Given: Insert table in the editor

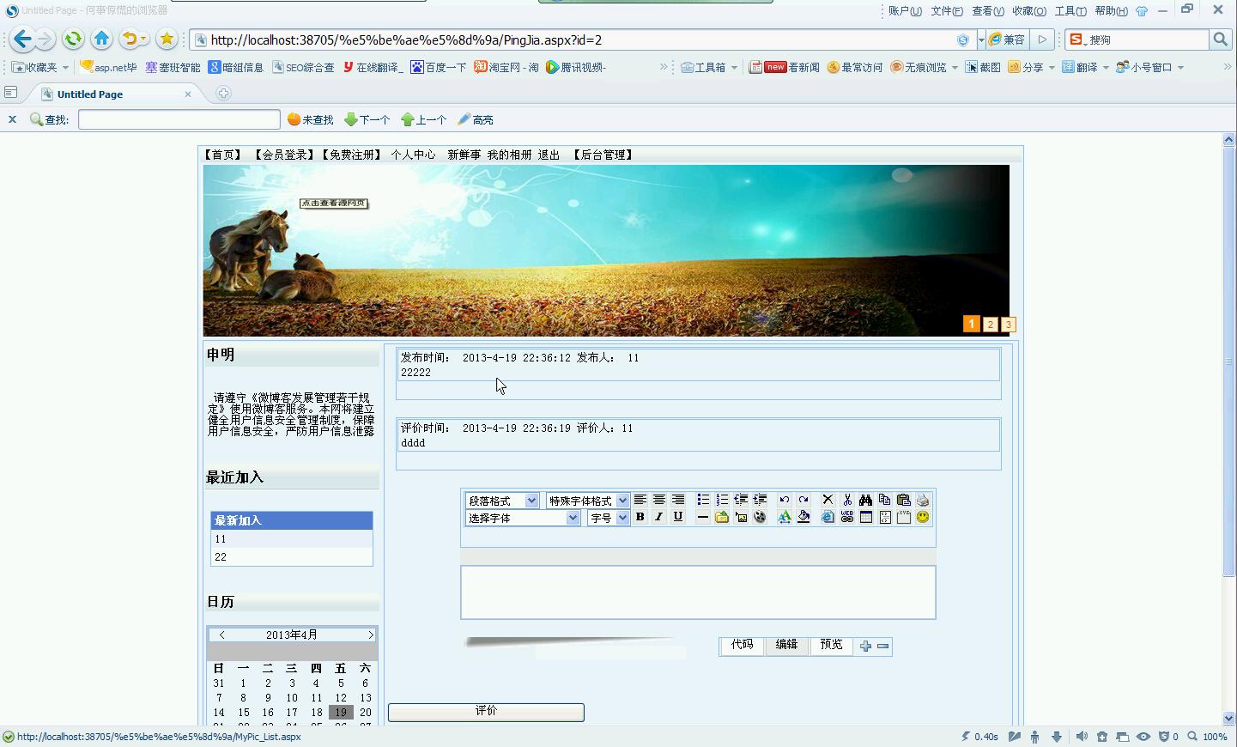Looking at the screenshot, I should 866,517.
